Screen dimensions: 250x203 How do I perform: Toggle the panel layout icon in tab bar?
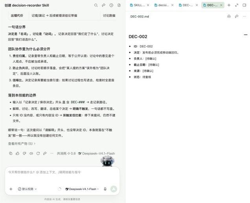point(244,5)
